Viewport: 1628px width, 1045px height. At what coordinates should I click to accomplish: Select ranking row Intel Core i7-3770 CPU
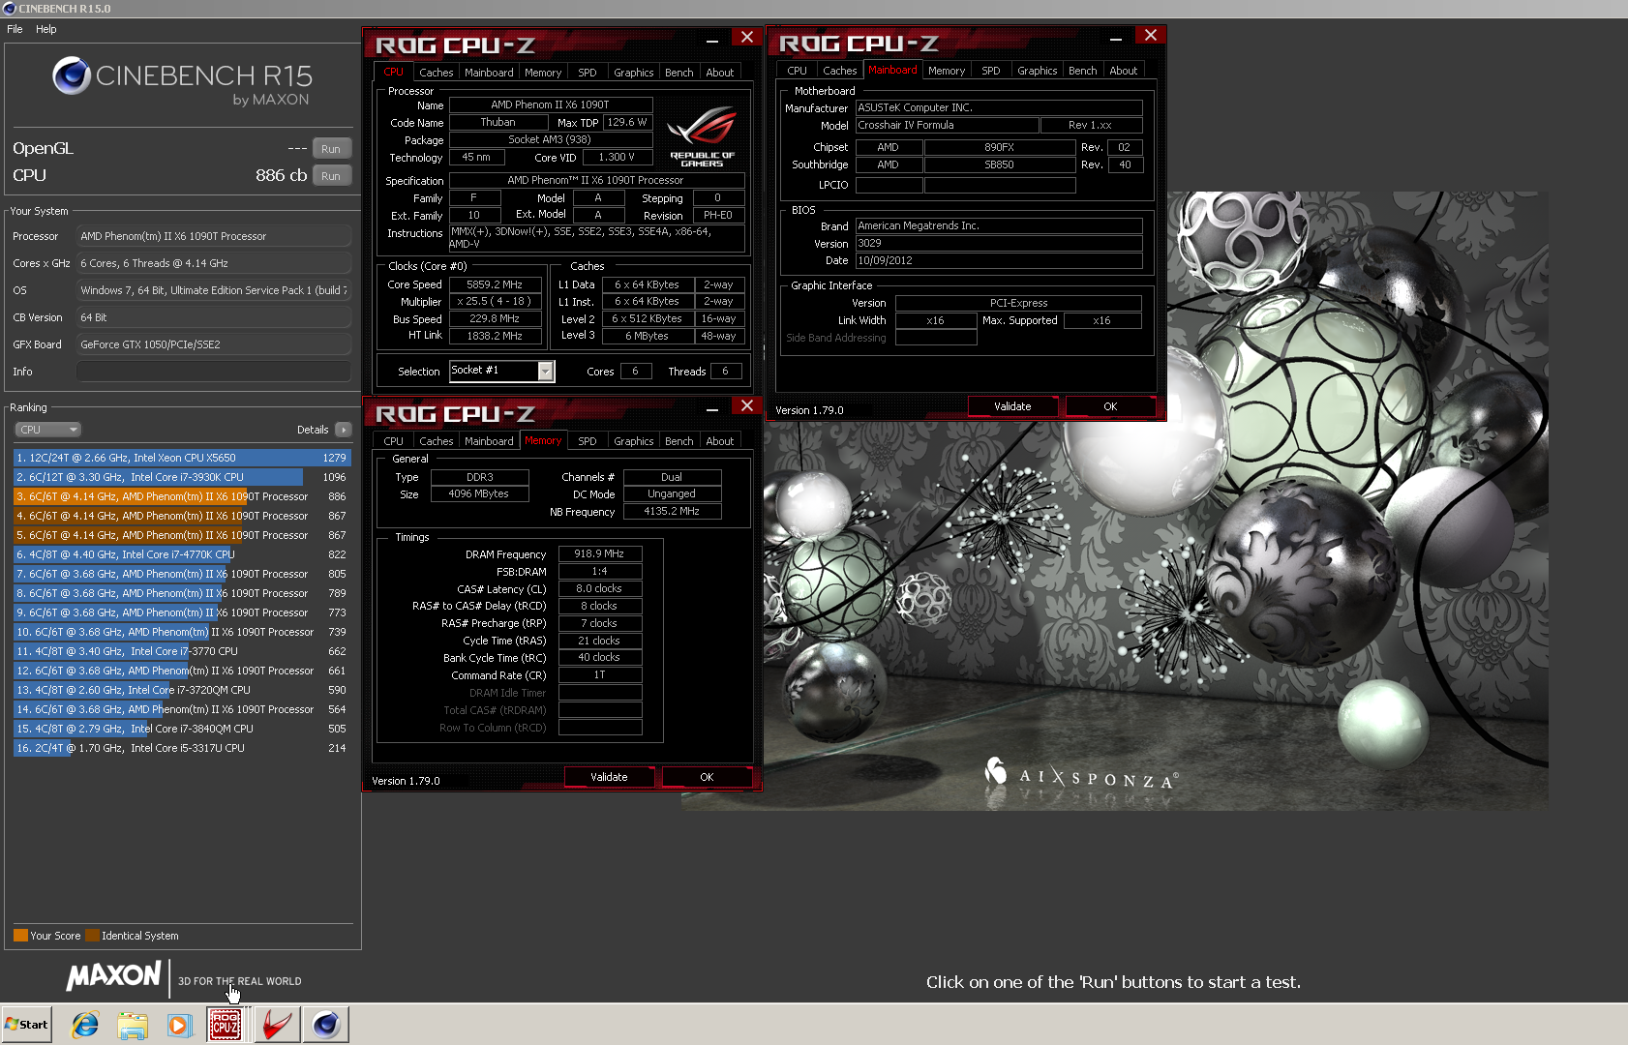(182, 651)
